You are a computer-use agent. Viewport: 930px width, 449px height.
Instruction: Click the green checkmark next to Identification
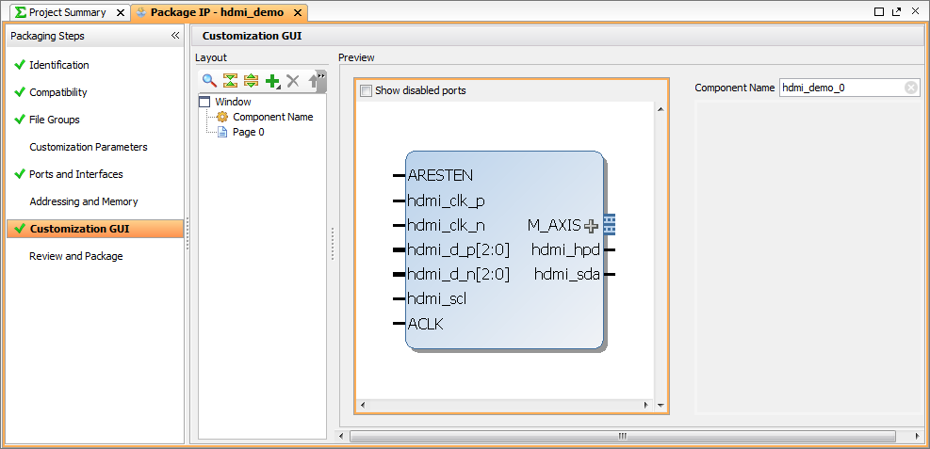(x=20, y=65)
